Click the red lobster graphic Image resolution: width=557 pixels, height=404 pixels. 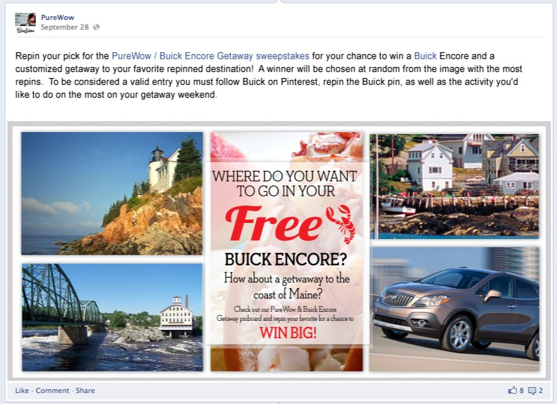pos(342,224)
